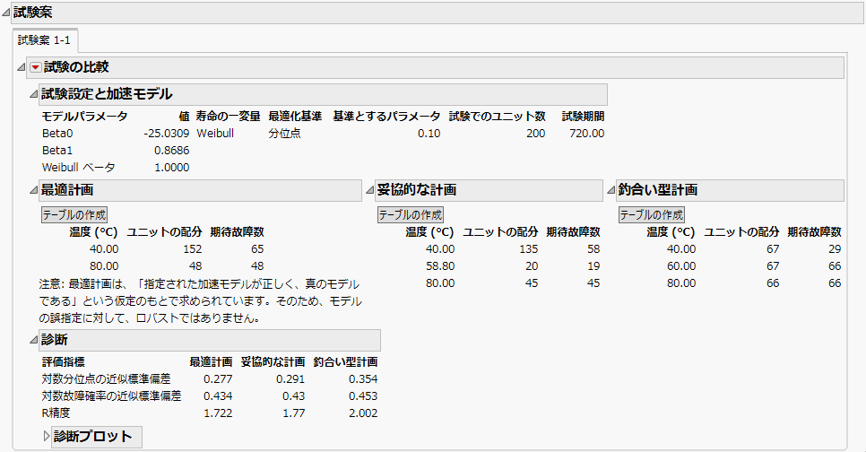Click the モデルパラメータ column header
This screenshot has height=452, width=866.
(84, 117)
